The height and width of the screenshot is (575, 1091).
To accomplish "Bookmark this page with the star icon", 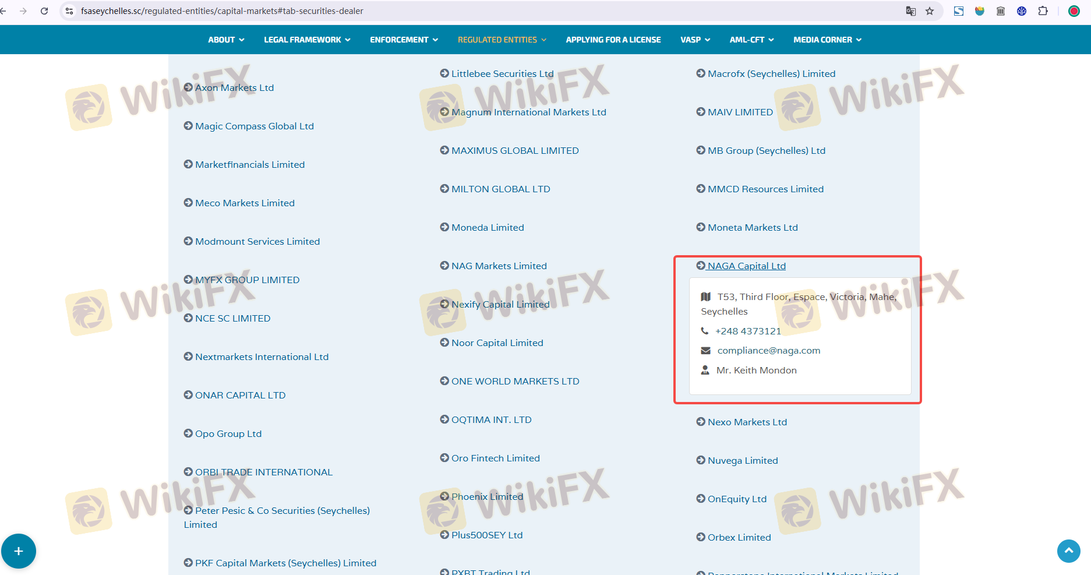I will point(930,11).
